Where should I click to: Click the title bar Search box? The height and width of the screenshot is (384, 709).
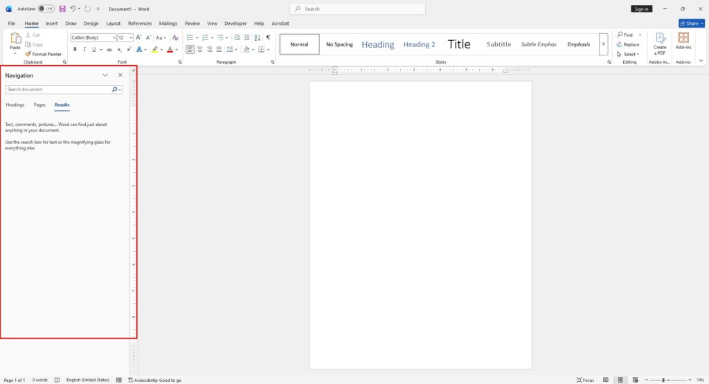click(x=357, y=8)
